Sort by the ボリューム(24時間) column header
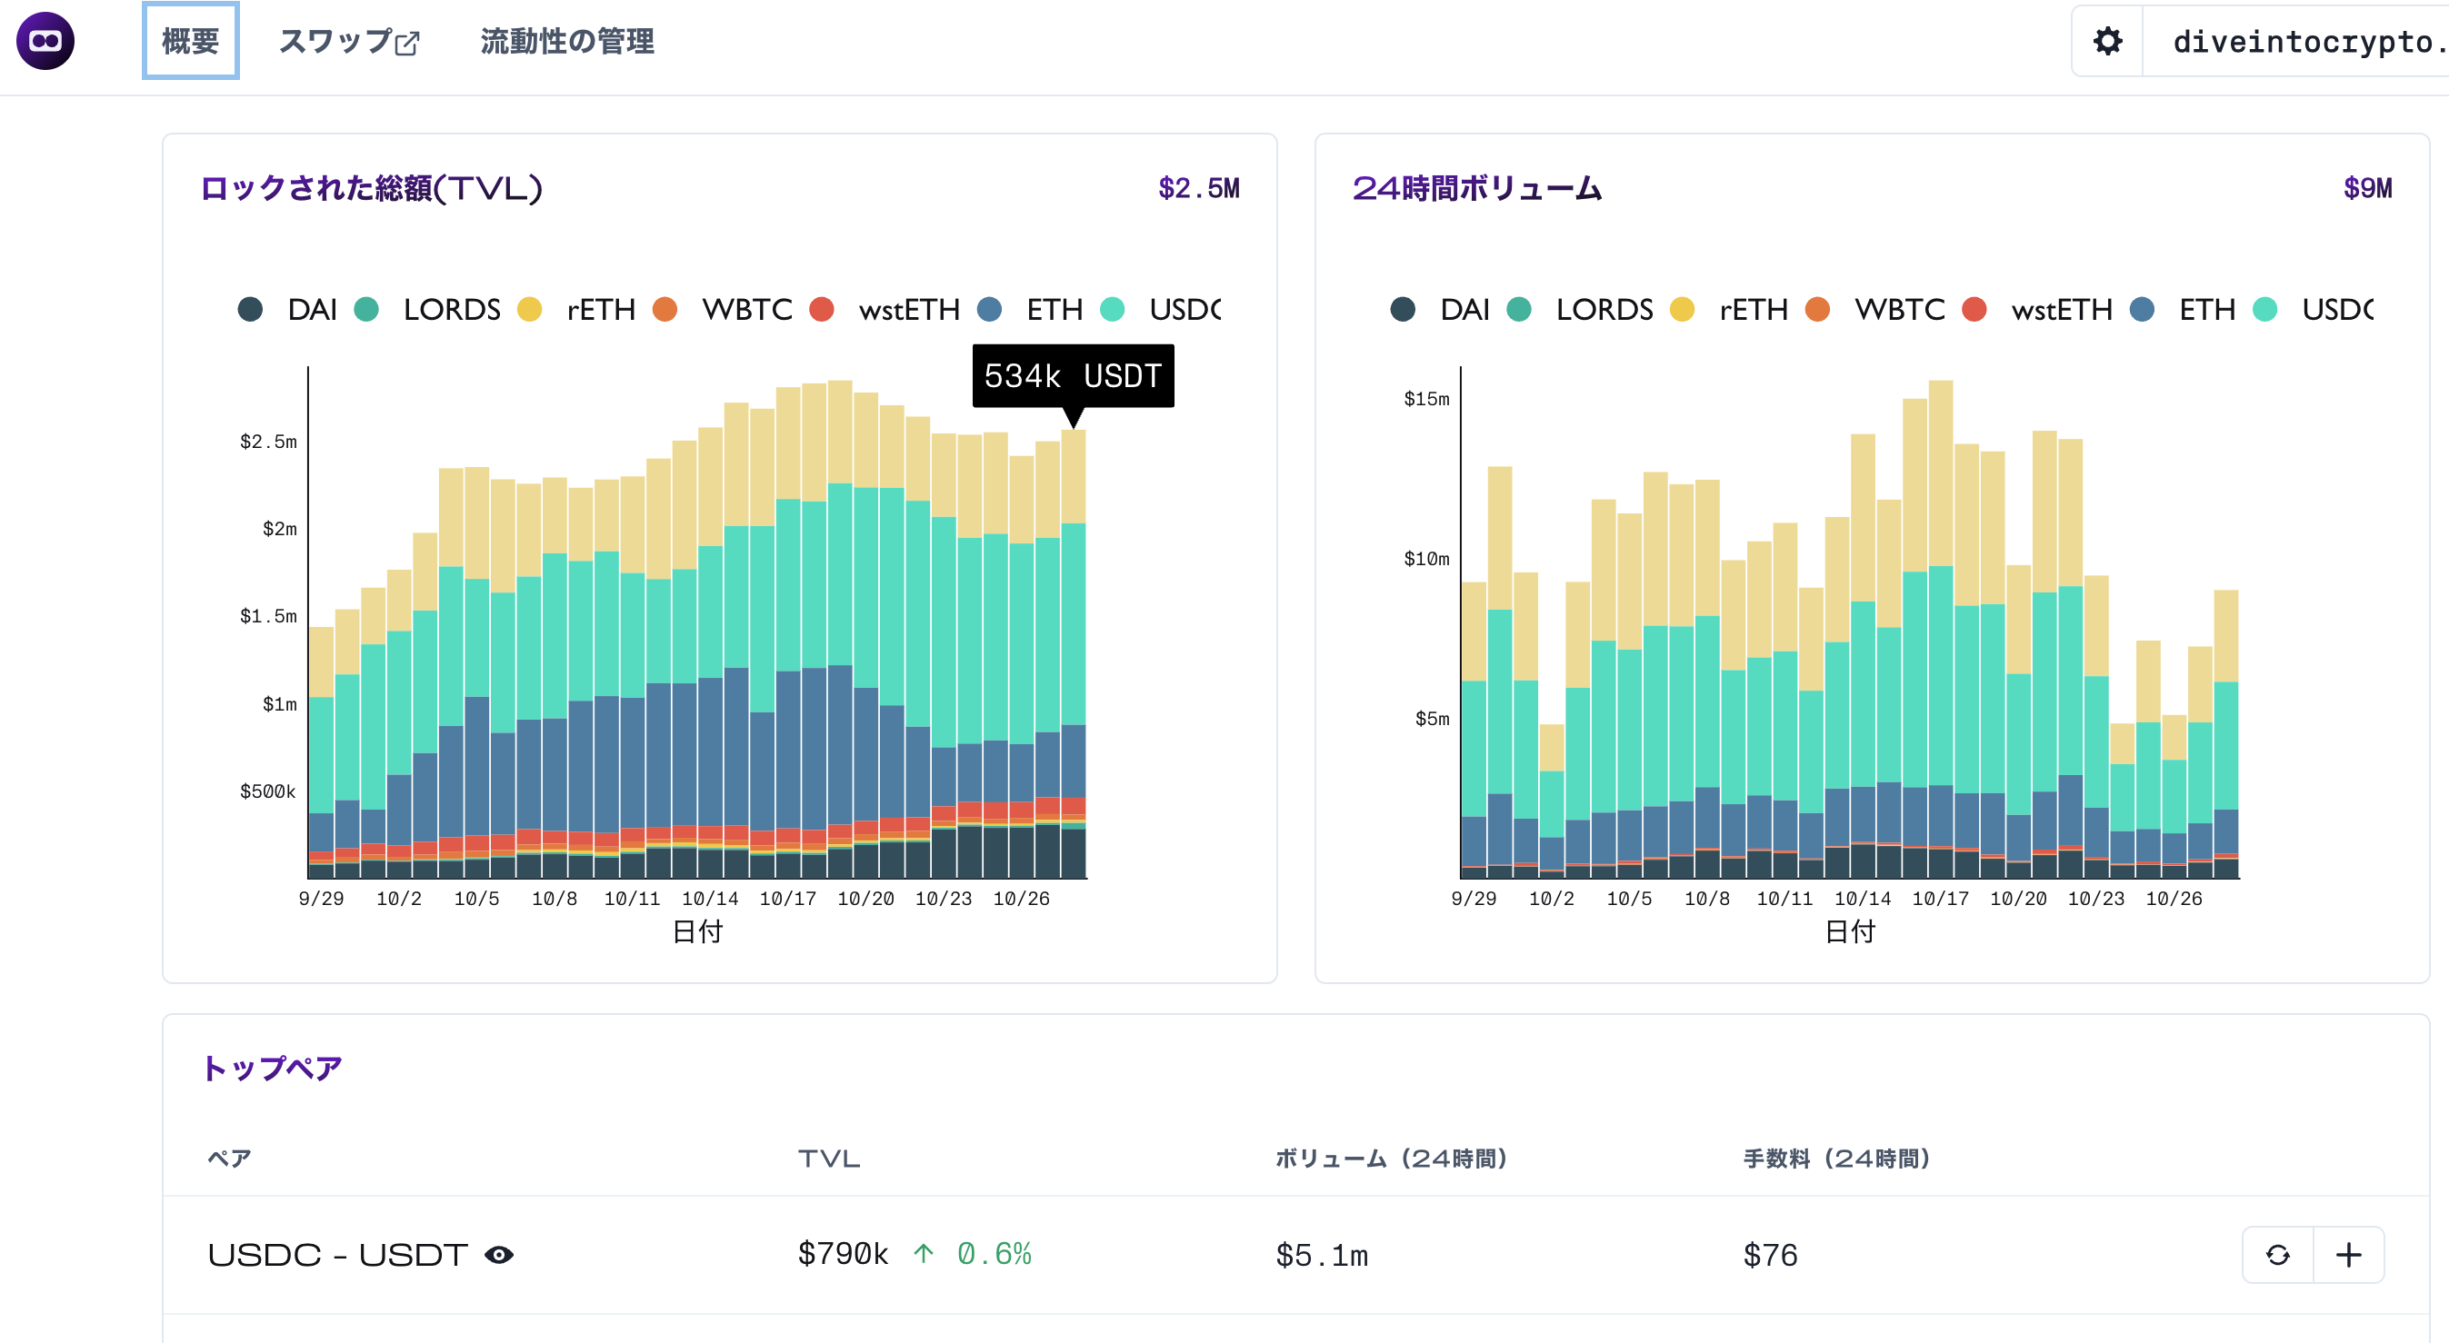 coord(1390,1158)
